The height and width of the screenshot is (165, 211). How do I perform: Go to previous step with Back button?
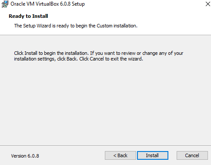pos(121,155)
